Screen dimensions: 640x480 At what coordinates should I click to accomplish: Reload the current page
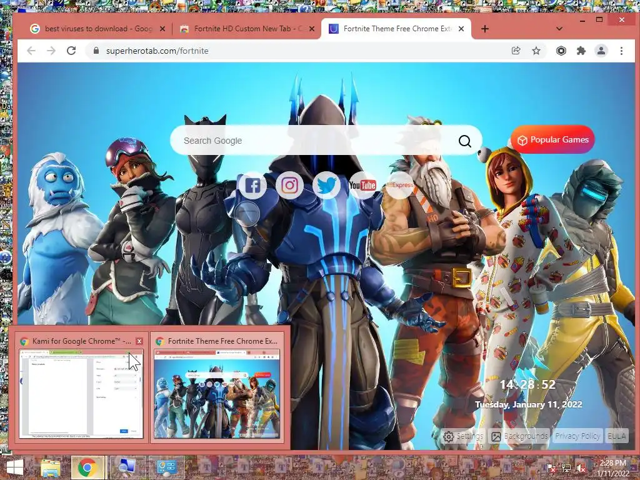(71, 51)
